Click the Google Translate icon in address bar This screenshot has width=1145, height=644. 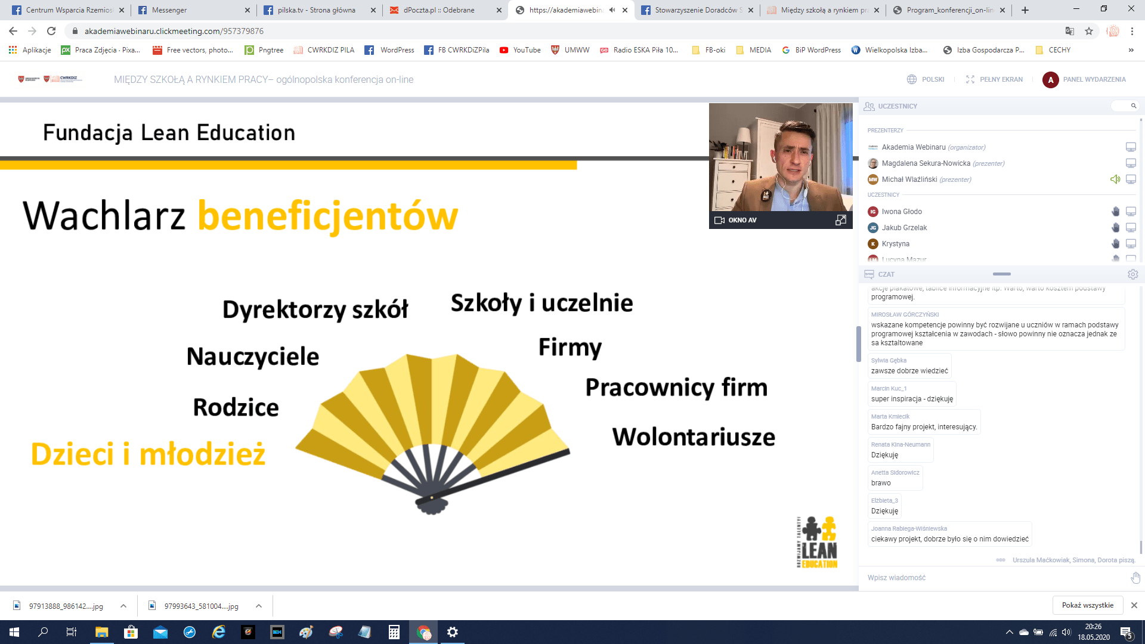pyautogui.click(x=1070, y=31)
